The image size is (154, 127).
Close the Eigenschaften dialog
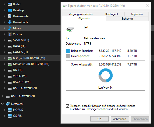tap(147, 5)
